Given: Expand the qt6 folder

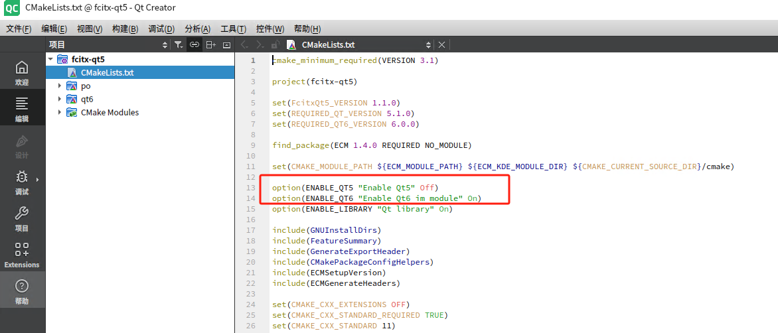Looking at the screenshot, I should click(60, 99).
